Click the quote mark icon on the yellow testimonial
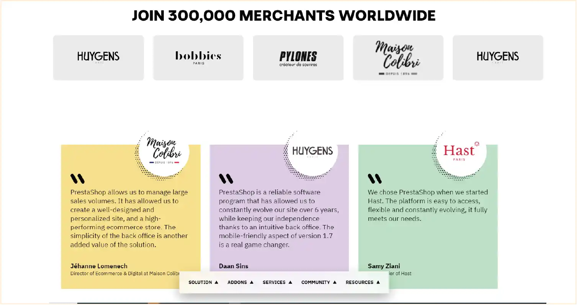Viewport: 577px width, 305px height. point(77,178)
